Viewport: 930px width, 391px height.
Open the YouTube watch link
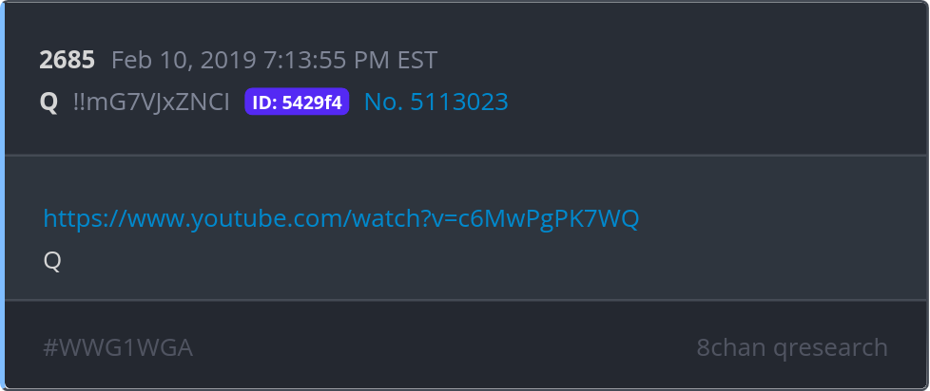[x=341, y=219]
